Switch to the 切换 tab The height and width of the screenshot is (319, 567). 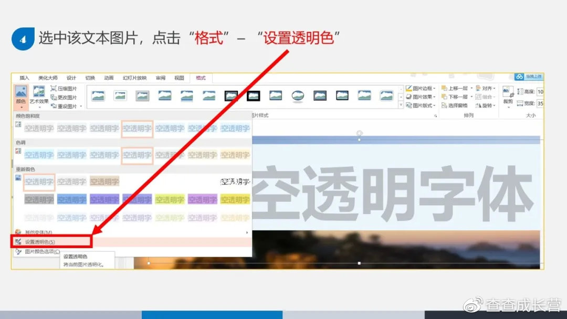[90, 78]
